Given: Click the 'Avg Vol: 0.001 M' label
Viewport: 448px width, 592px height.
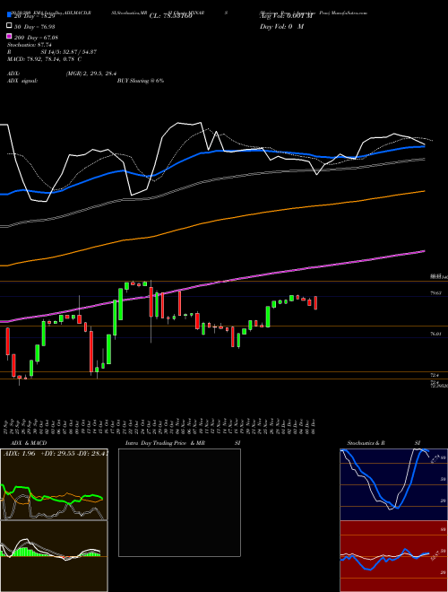Looking at the screenshot, I should pos(287,16).
